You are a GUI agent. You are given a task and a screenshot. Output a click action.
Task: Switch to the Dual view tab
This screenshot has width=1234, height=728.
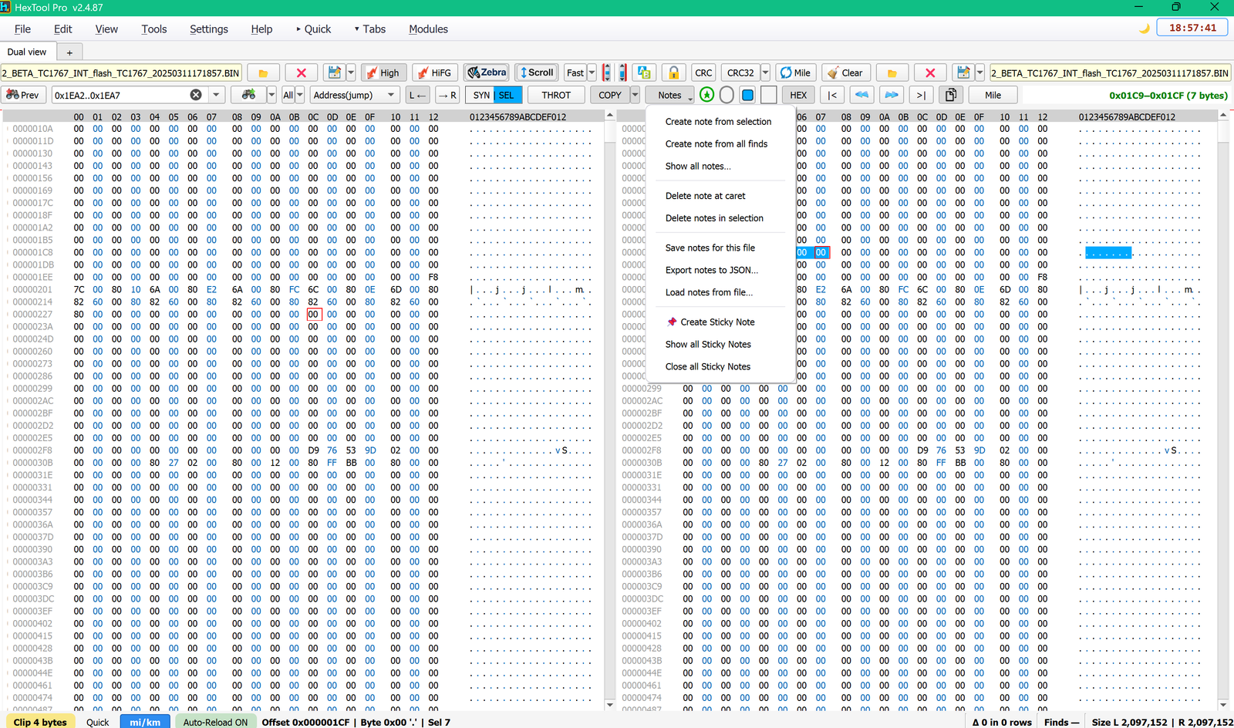coord(27,52)
